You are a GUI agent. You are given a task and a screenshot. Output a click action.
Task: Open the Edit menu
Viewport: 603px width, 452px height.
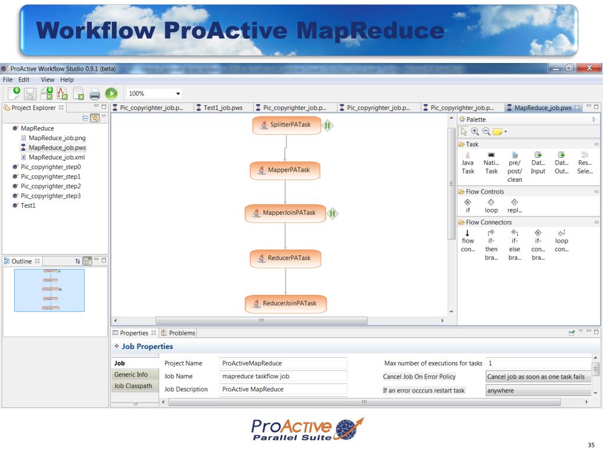24,79
